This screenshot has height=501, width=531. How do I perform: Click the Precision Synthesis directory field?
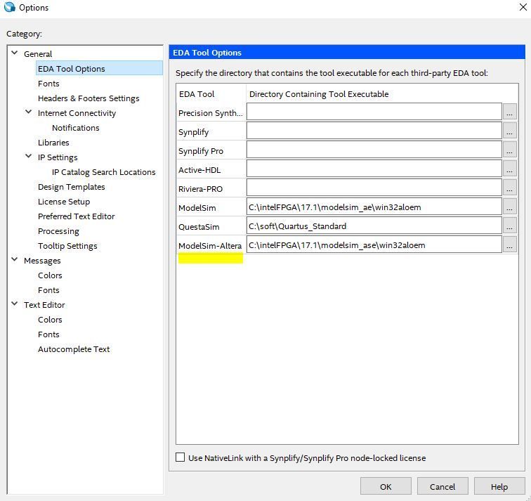(374, 112)
